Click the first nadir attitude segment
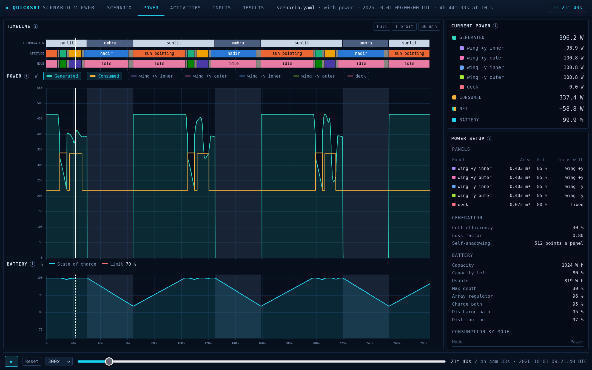The width and height of the screenshot is (592, 370). [106, 53]
